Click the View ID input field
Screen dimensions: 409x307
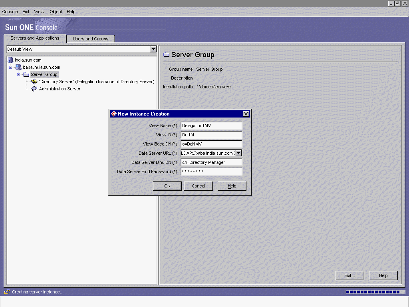211,135
